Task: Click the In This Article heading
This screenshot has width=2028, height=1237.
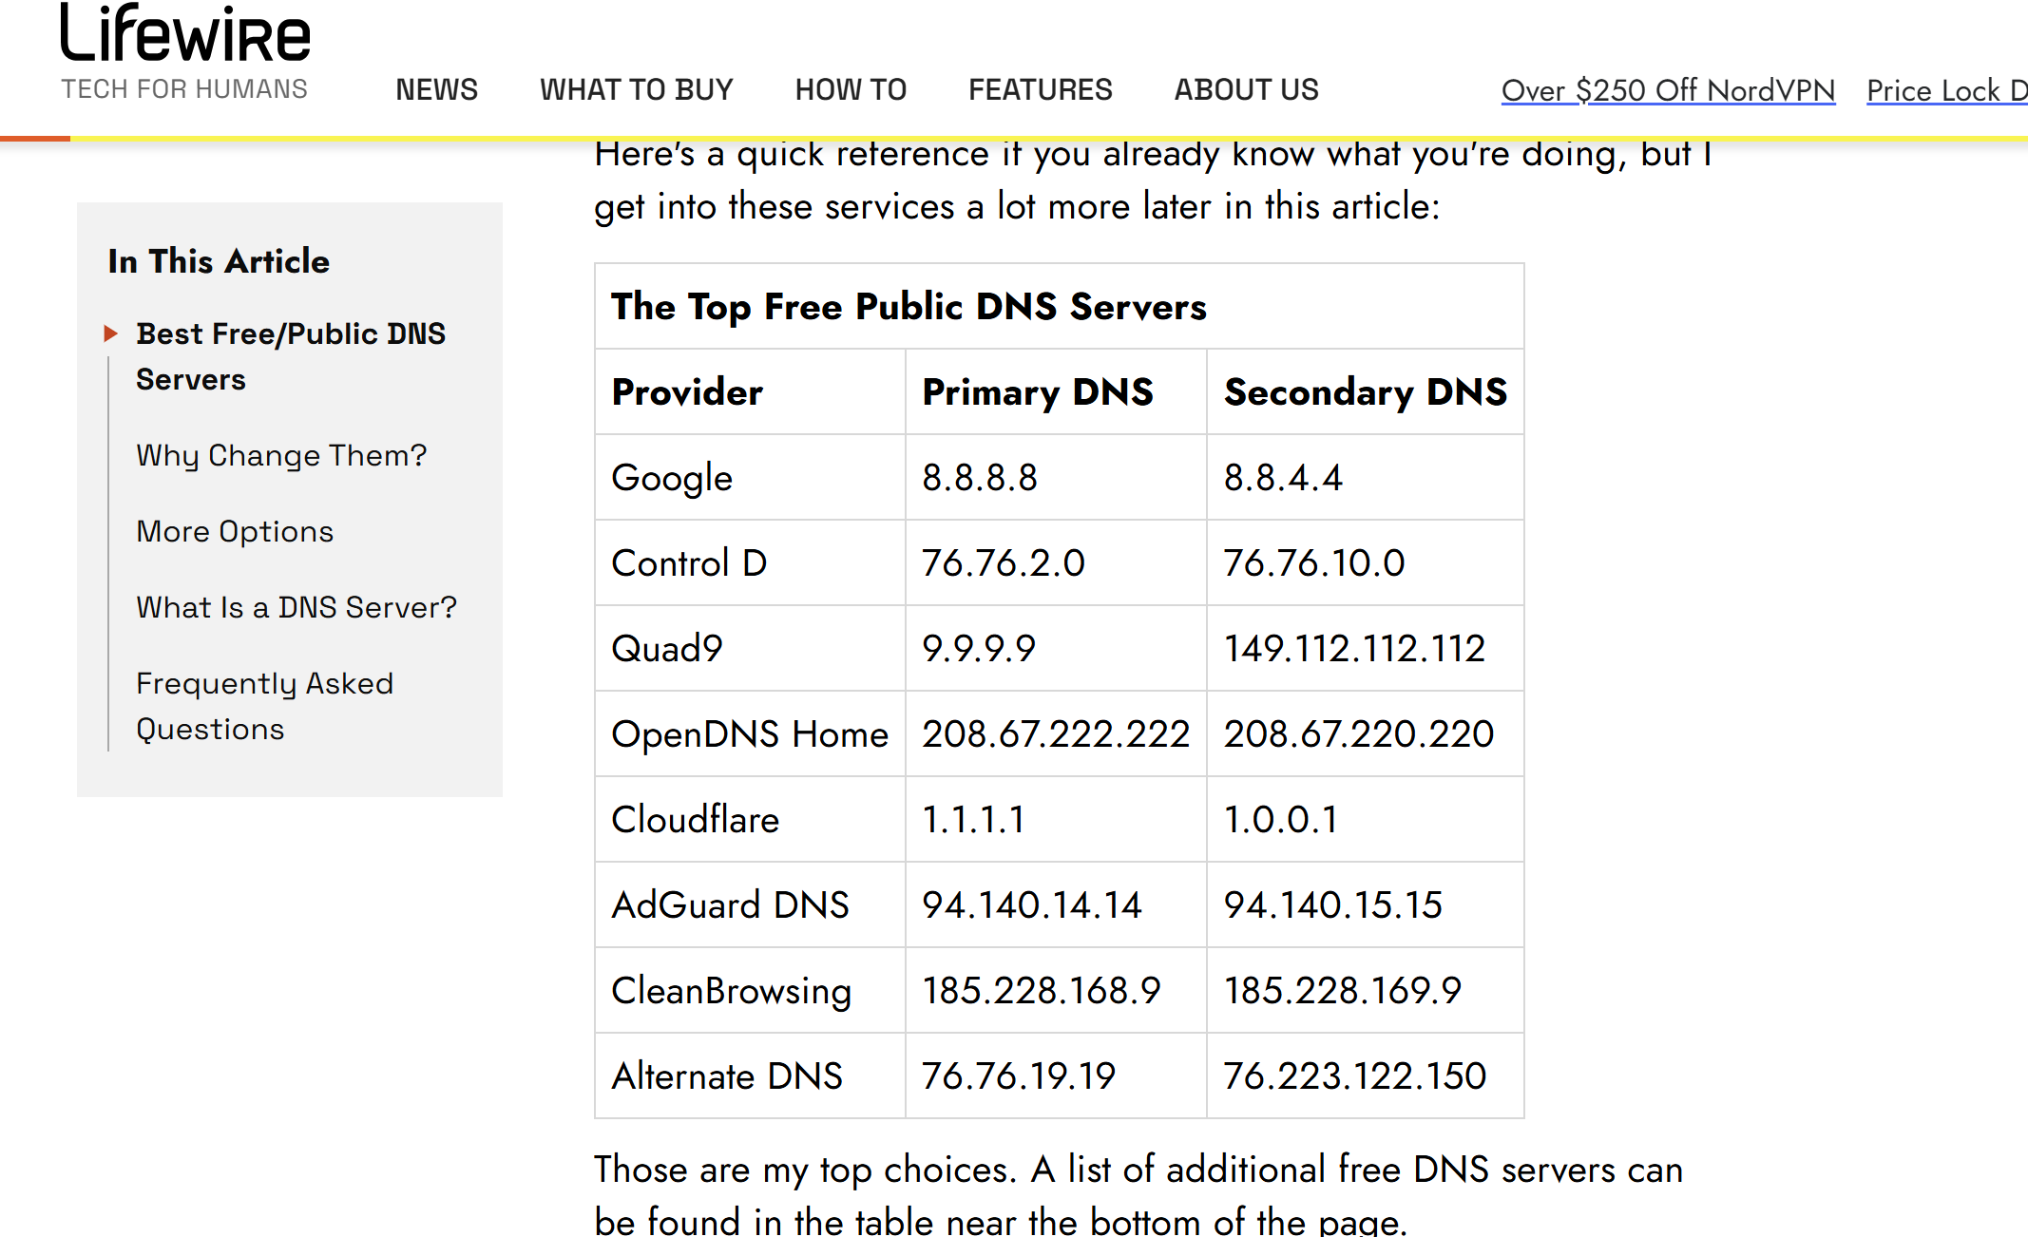Action: [219, 261]
